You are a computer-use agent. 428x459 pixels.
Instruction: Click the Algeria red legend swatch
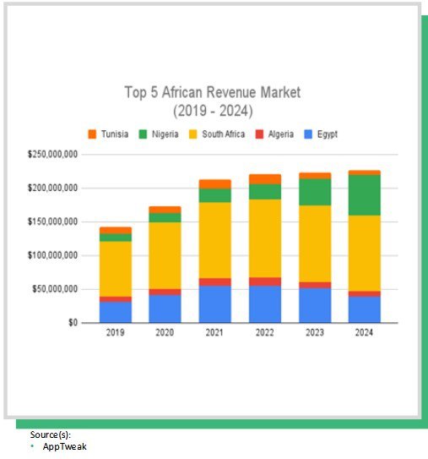coord(259,134)
